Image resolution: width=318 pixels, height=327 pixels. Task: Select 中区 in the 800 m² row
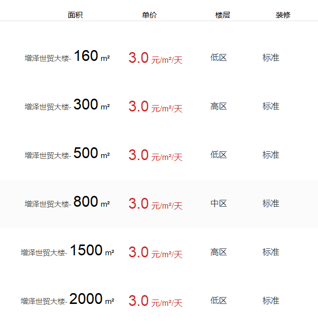(x=219, y=203)
